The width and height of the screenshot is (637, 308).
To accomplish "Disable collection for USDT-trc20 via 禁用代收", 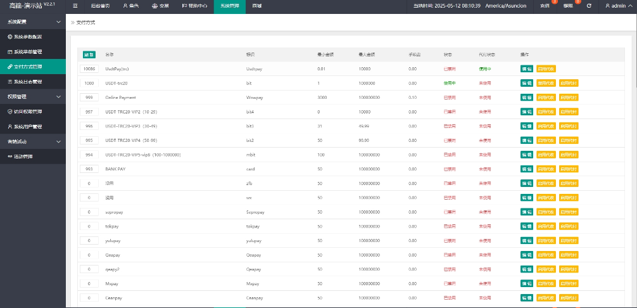I will (x=546, y=83).
